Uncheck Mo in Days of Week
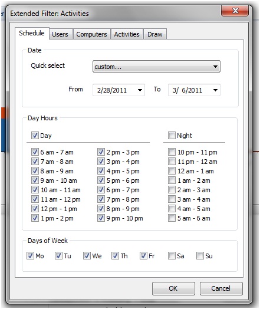 [30, 256]
